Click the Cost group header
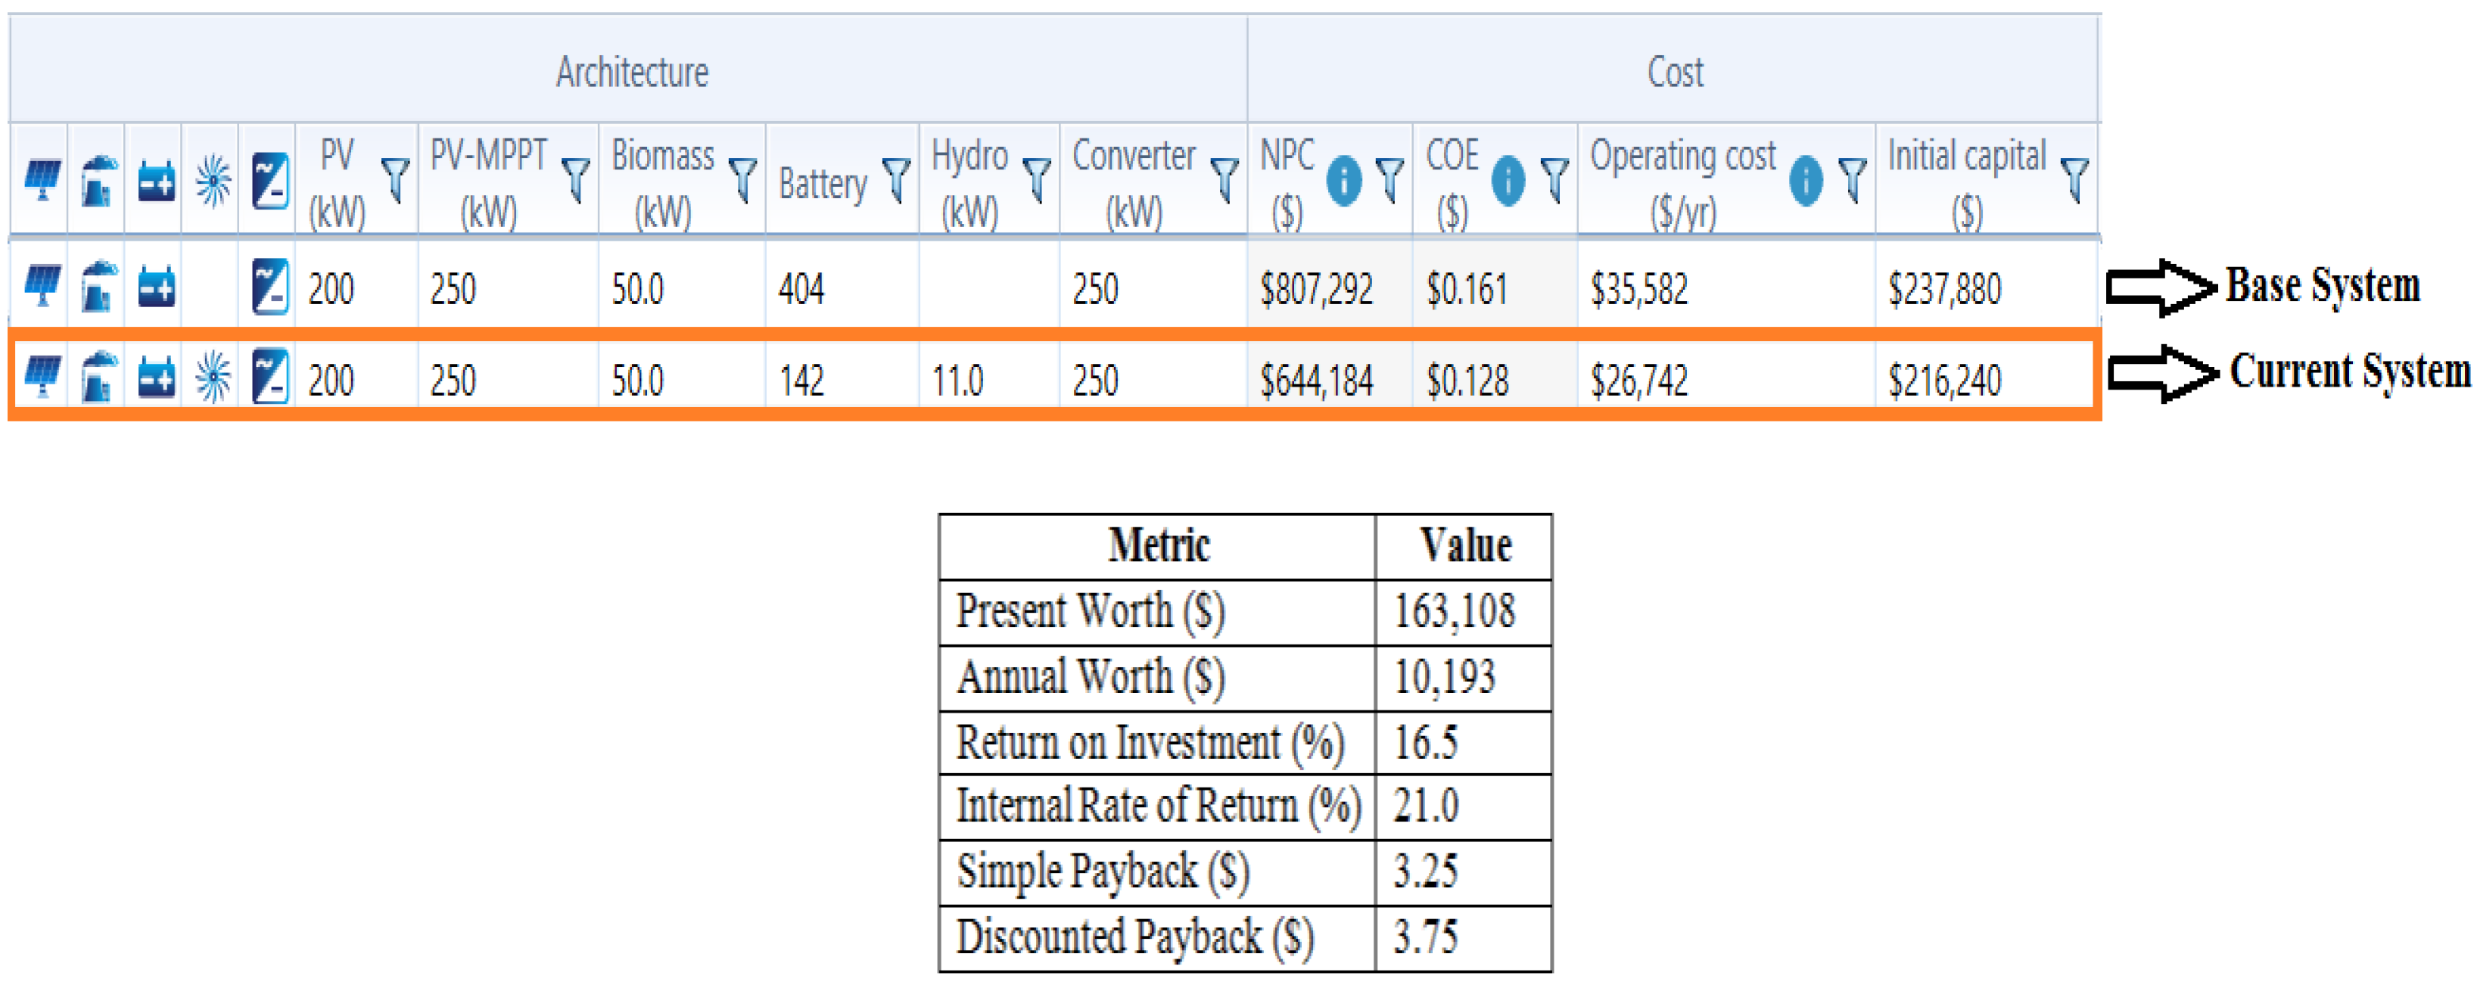2477x988 pixels. (x=1674, y=72)
